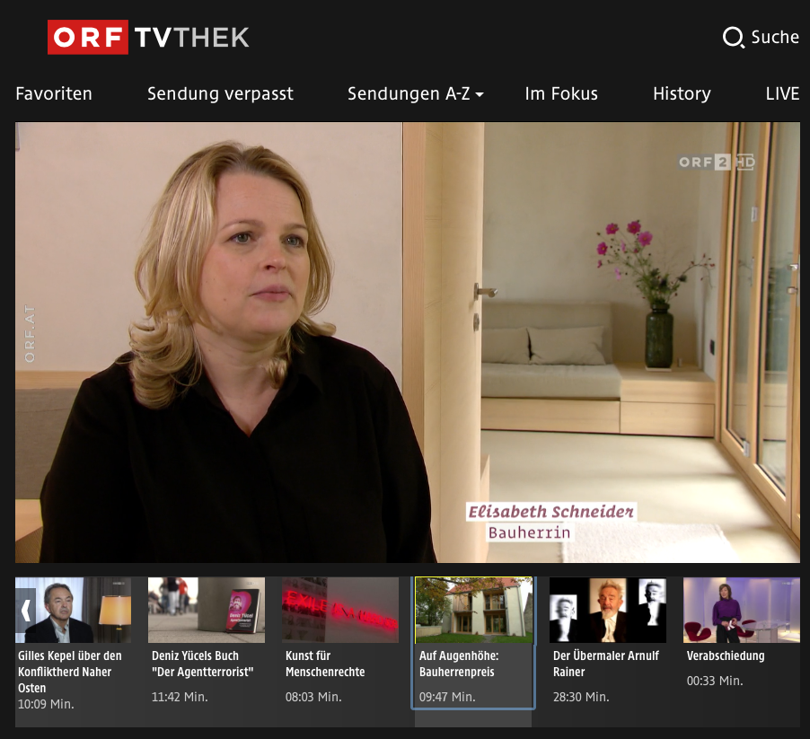Open the Im Fokus page
This screenshot has height=739, width=810.
pyautogui.click(x=561, y=93)
